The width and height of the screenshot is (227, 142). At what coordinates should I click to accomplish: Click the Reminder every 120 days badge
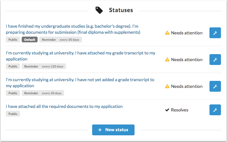pos(44,67)
